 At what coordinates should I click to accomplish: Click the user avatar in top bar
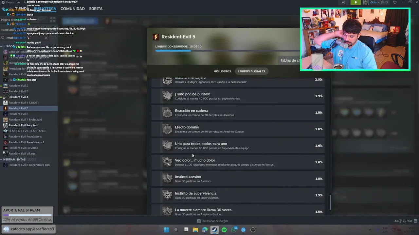pos(365,2)
